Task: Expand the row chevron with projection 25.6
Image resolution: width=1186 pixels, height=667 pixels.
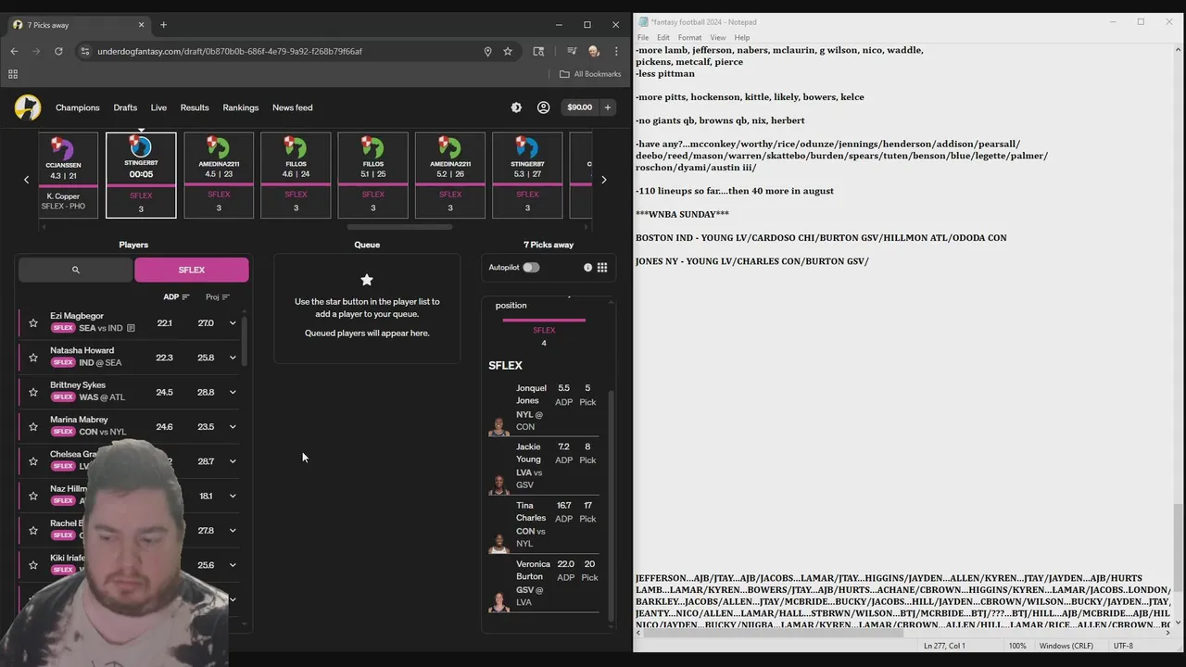Action: 233,565
